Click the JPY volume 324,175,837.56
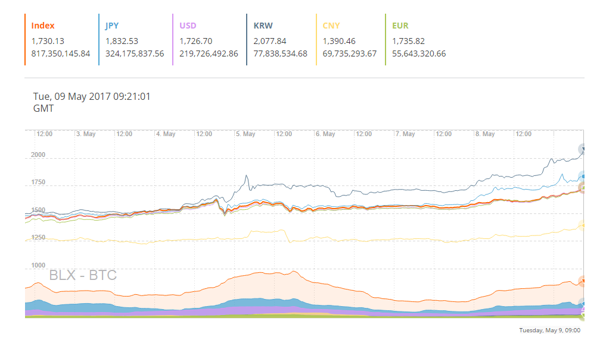Image resolution: width=603 pixels, height=340 pixels. 135,53
